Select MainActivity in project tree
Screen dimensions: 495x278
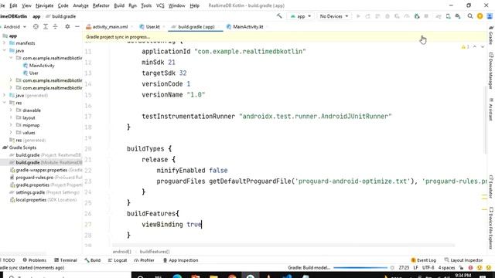click(x=39, y=66)
